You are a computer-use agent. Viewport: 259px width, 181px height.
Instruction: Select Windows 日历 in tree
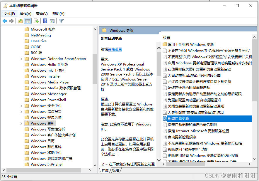pyautogui.click(x=42, y=141)
